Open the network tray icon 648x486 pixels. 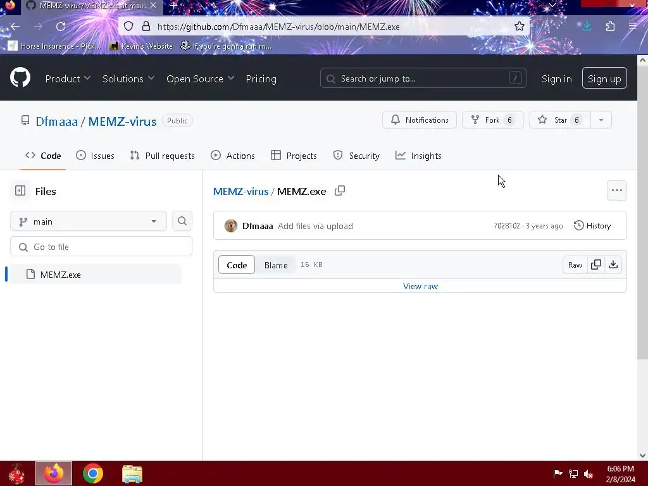click(573, 473)
